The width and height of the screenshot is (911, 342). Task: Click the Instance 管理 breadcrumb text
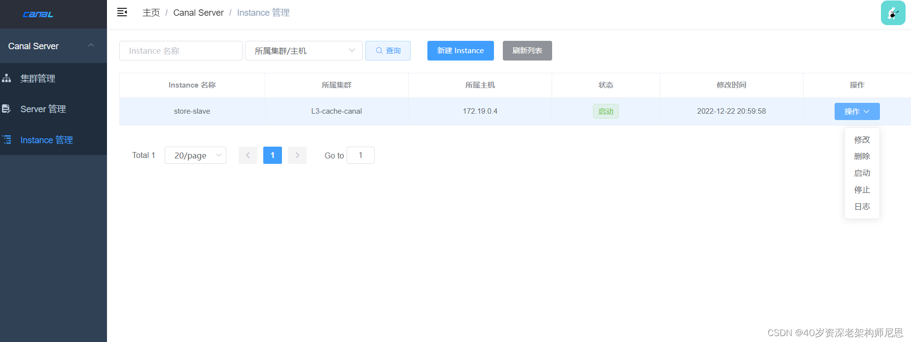[x=263, y=13]
